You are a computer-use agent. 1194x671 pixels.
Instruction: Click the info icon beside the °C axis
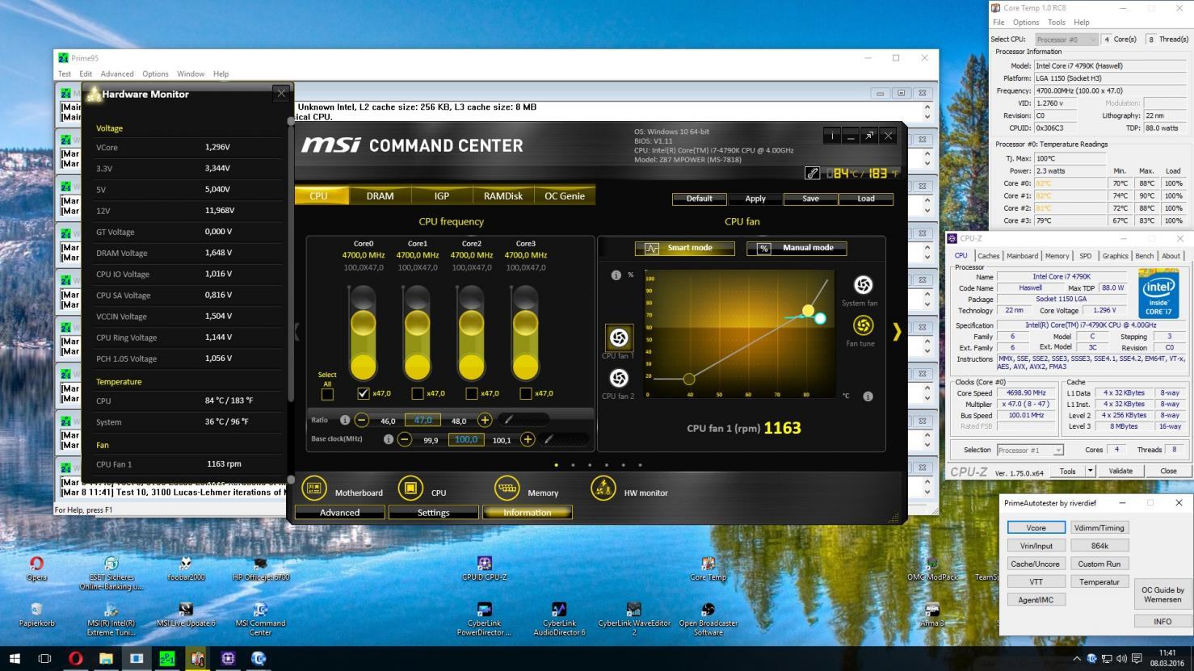[x=868, y=396]
